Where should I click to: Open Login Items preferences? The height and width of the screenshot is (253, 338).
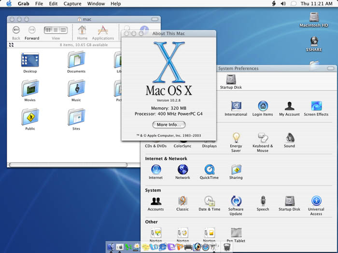(263, 108)
